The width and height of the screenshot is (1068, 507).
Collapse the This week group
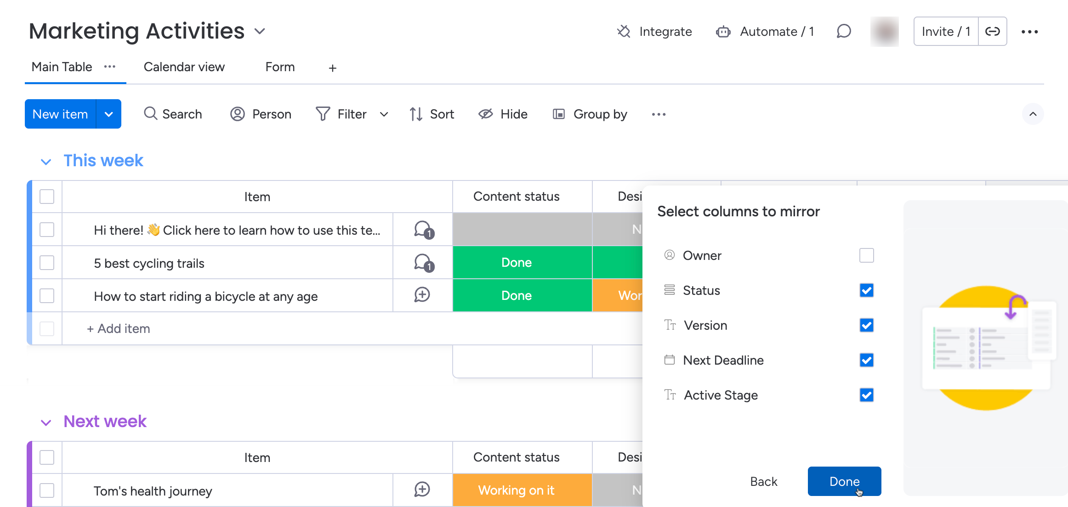pyautogui.click(x=46, y=162)
